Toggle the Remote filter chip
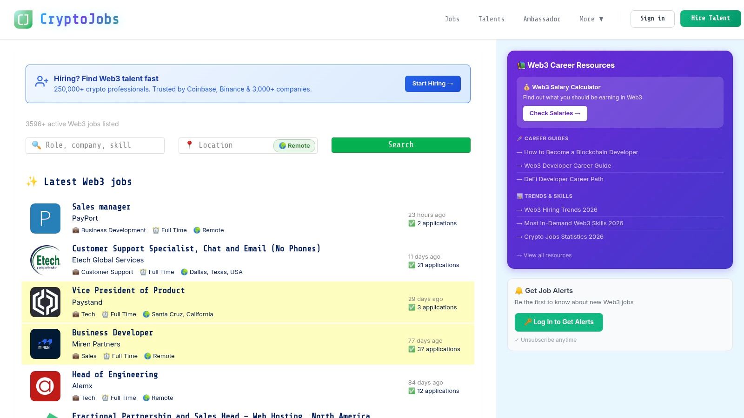 pos(294,145)
